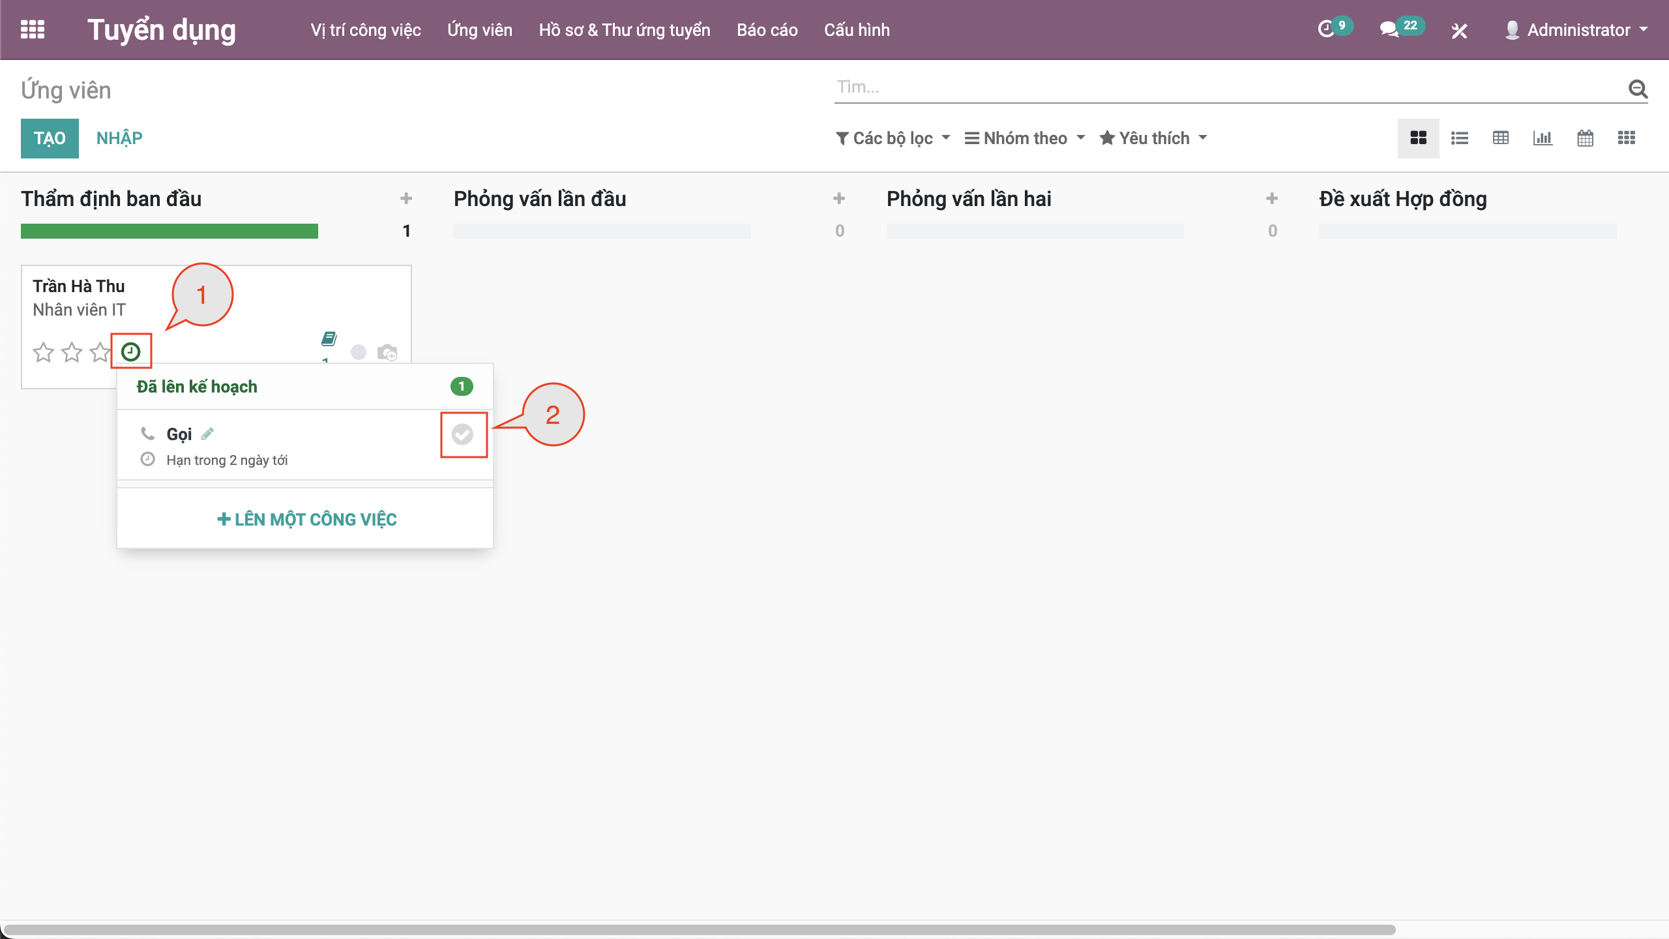Expand the Các bộ lọc filters dropdown
This screenshot has height=939, width=1669.
tap(893, 138)
